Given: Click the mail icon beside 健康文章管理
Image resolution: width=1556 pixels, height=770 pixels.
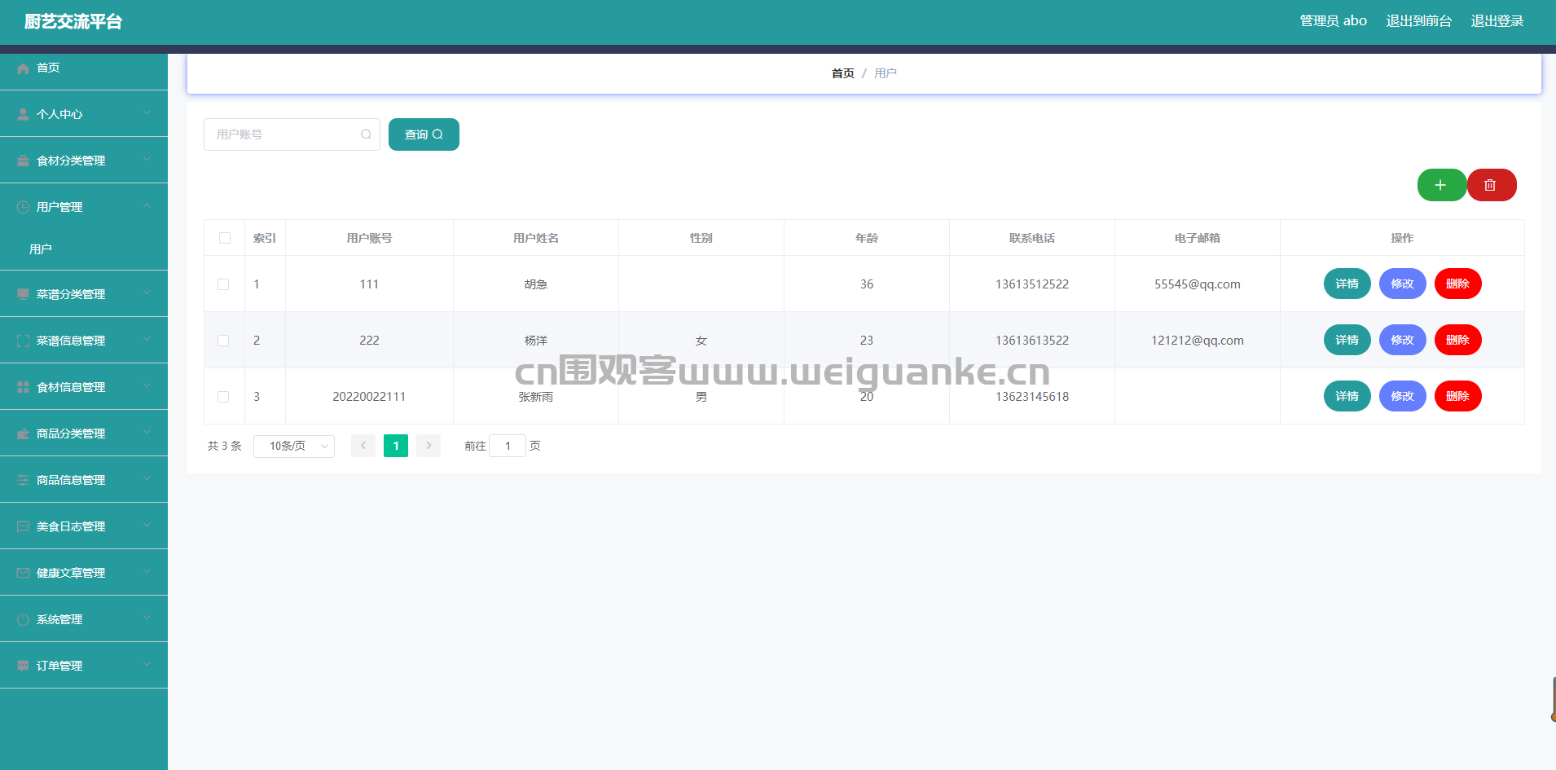Looking at the screenshot, I should pyautogui.click(x=23, y=573).
